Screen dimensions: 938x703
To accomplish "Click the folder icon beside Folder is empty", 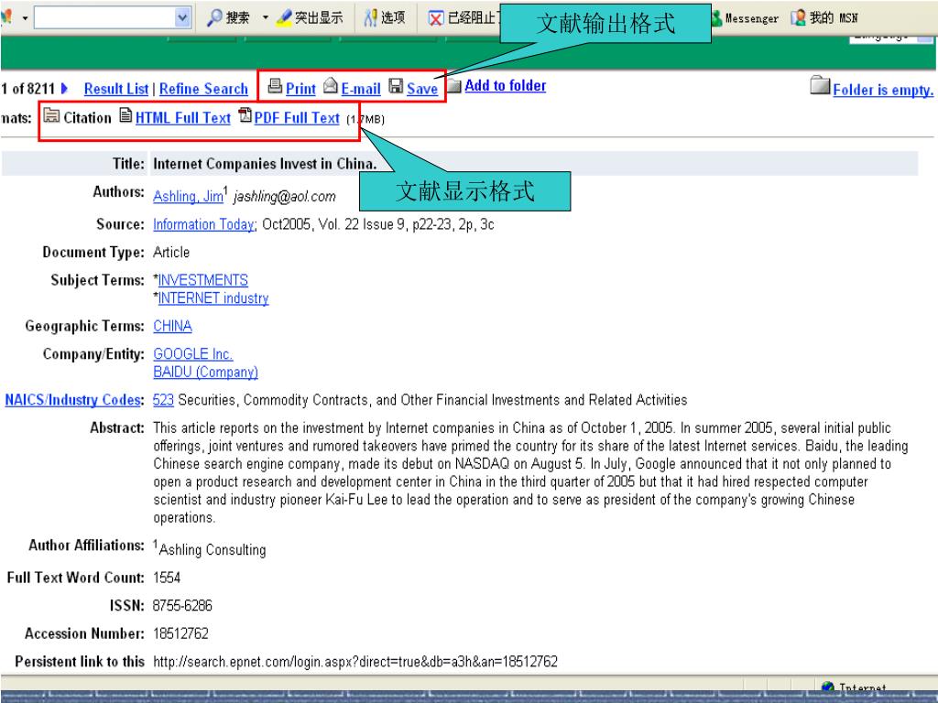I will tap(820, 85).
